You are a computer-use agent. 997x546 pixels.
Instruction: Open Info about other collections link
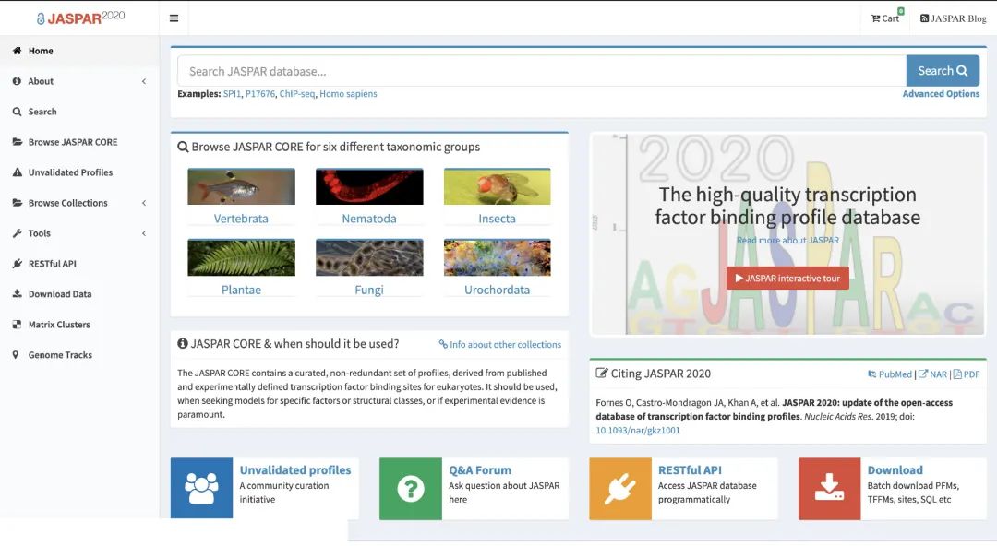(x=499, y=345)
